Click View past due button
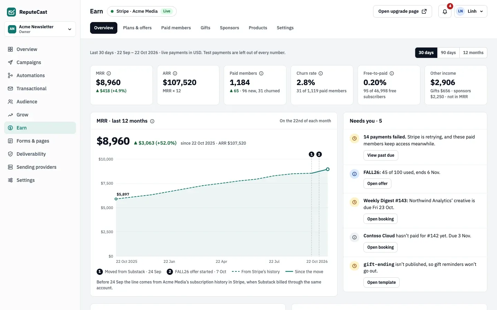This screenshot has width=497, height=310. pyautogui.click(x=381, y=155)
